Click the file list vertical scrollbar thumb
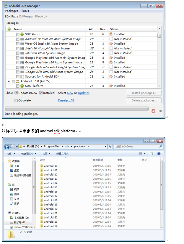This screenshot has width=184, height=244. coord(162,185)
